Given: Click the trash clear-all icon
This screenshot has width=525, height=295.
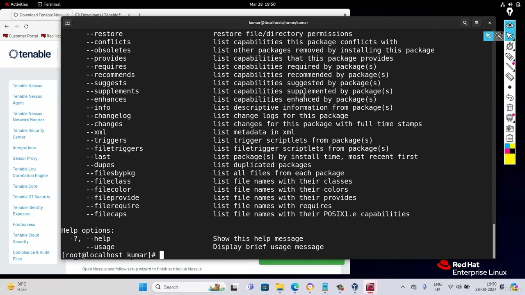Looking at the screenshot, I should [x=509, y=108].
